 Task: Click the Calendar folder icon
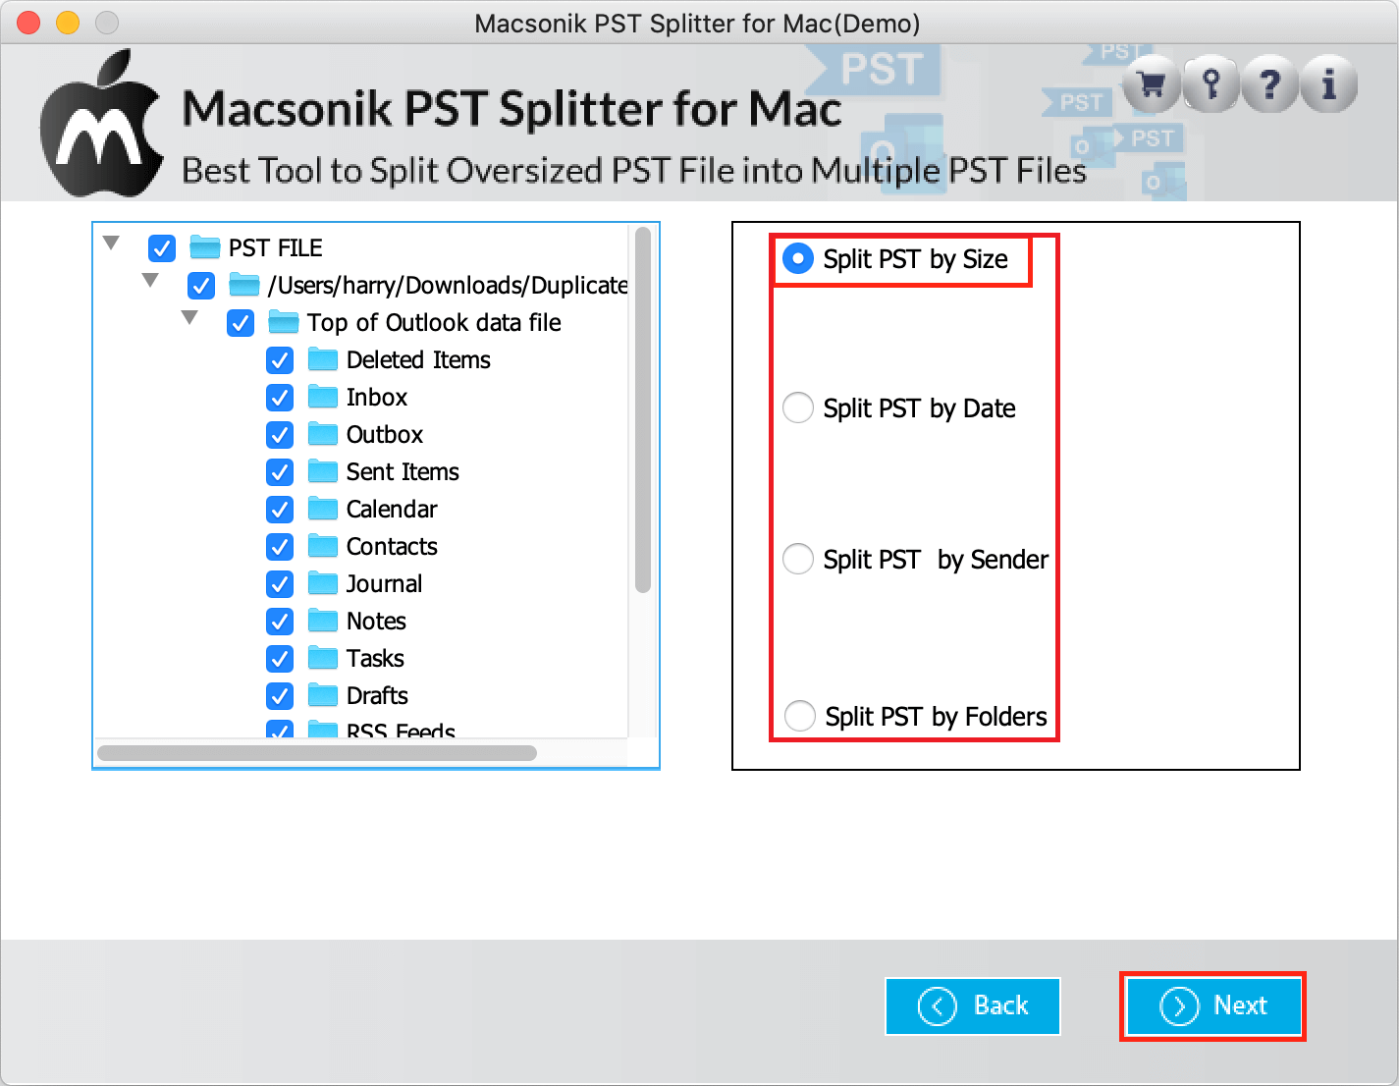323,509
